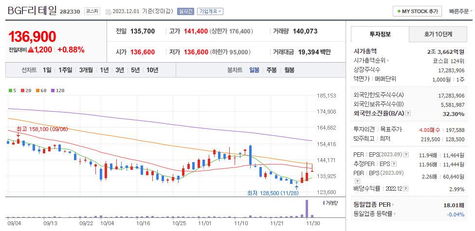Click the 시가총액순위 link
475x231 pixels.
[x=369, y=61]
